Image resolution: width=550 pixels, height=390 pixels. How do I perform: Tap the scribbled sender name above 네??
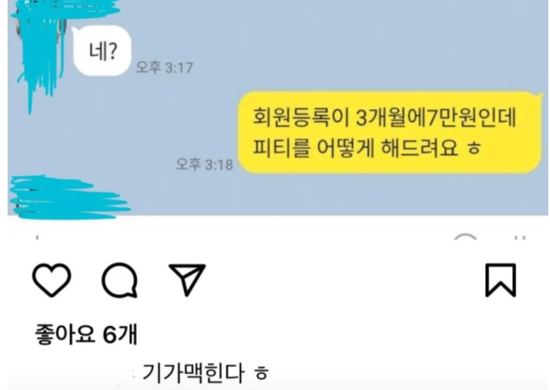coord(66,8)
